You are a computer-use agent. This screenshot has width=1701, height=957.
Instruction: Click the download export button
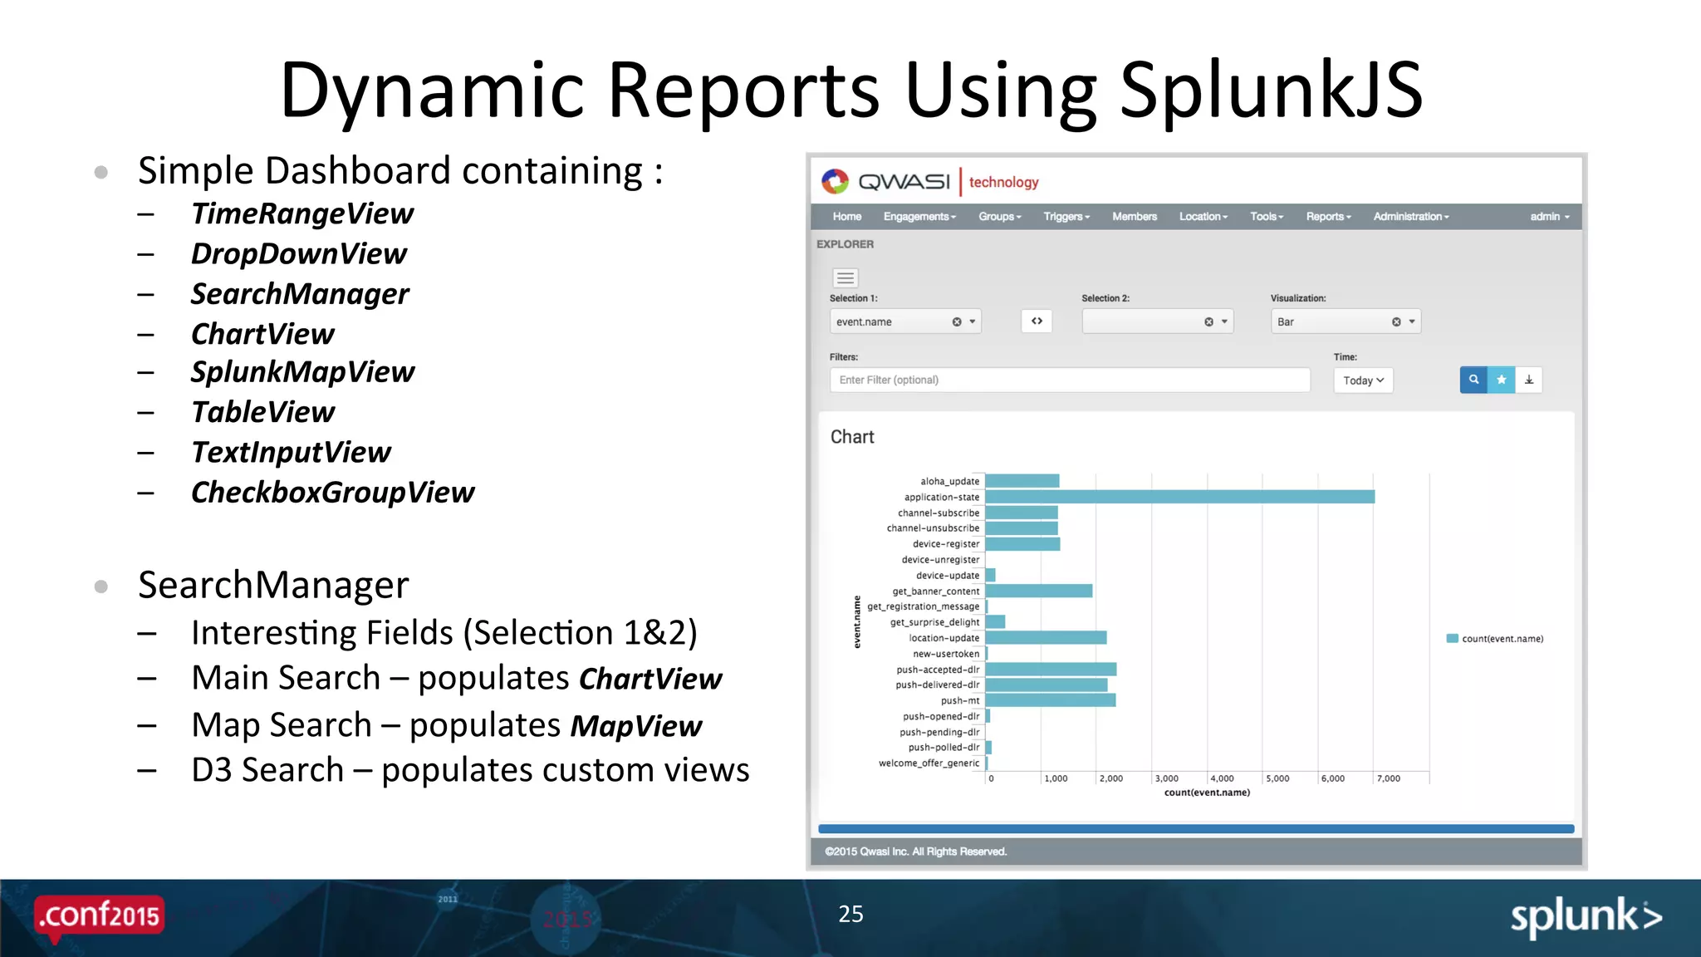click(x=1529, y=380)
